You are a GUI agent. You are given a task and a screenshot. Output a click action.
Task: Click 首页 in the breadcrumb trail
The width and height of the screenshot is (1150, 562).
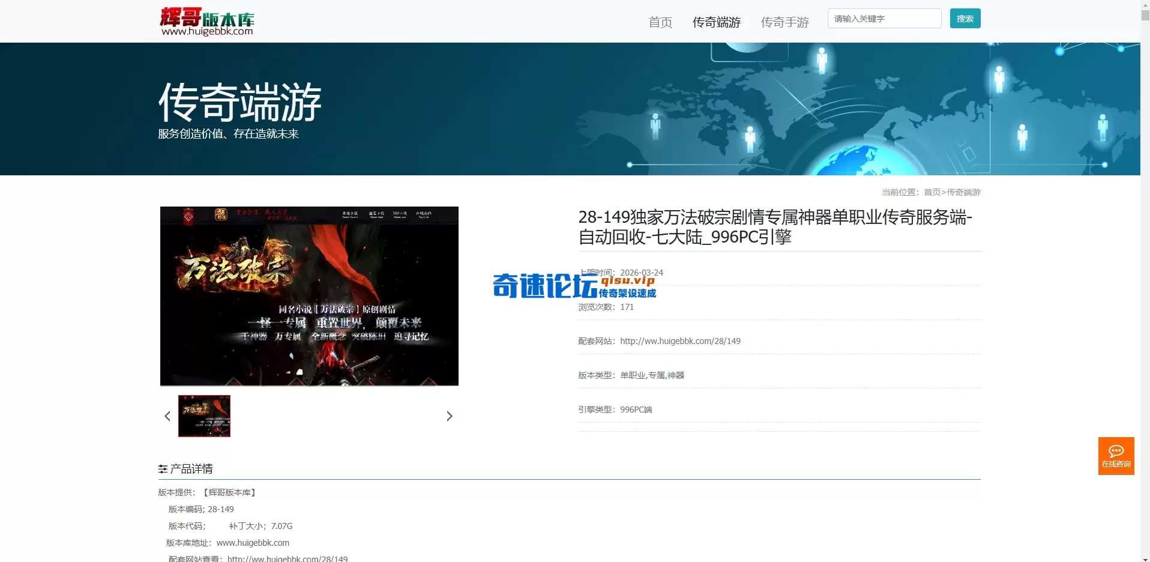tap(932, 192)
